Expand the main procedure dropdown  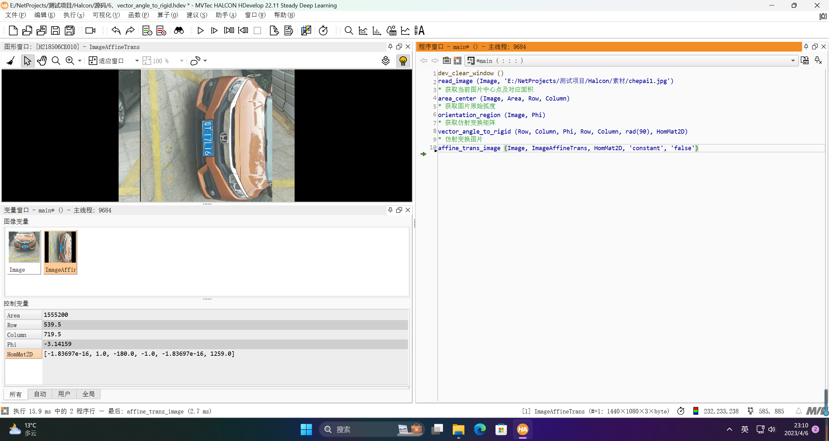(x=793, y=61)
